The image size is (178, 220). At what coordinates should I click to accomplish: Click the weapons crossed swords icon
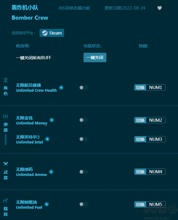[x=6, y=164]
